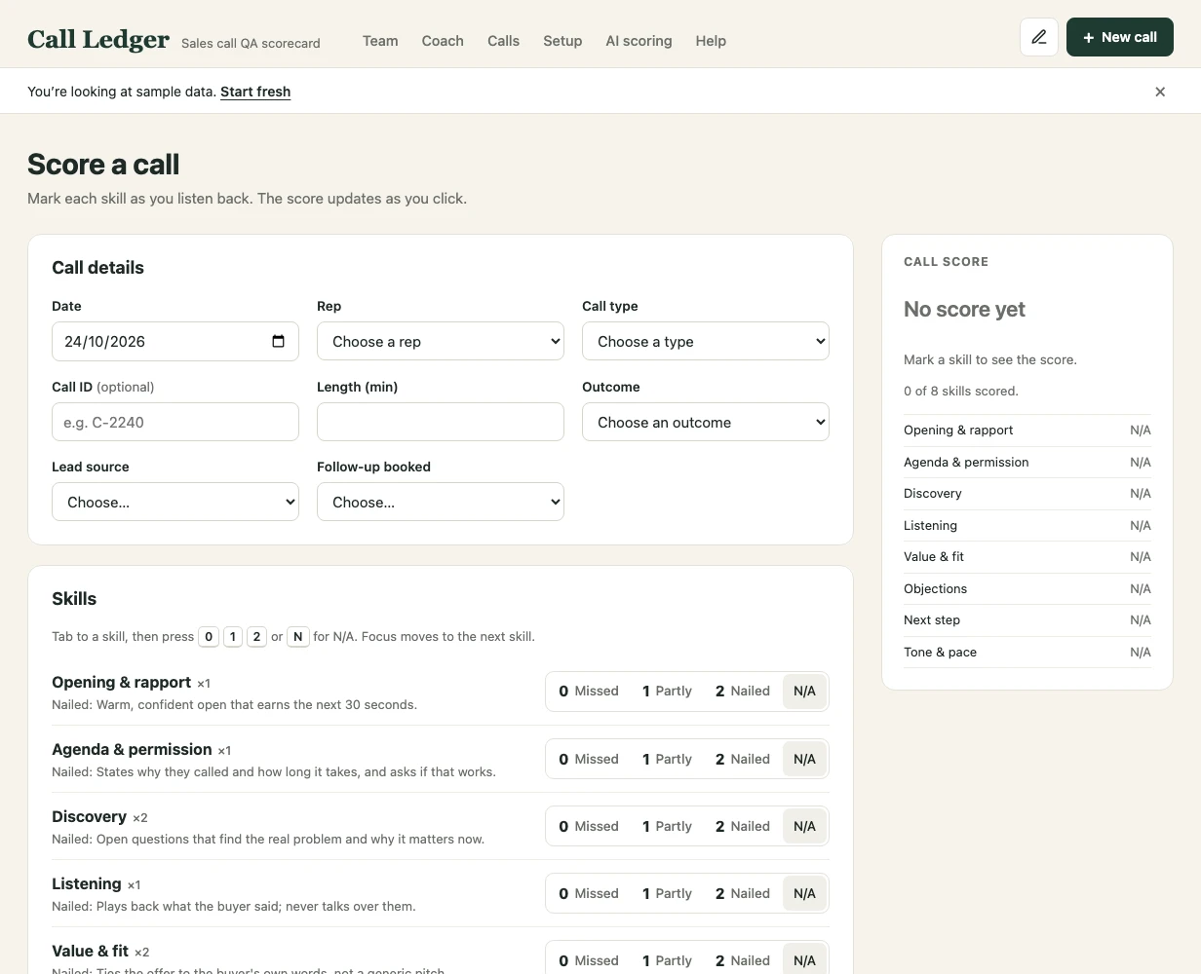
Task: Go to the Calls page
Action: tap(503, 41)
